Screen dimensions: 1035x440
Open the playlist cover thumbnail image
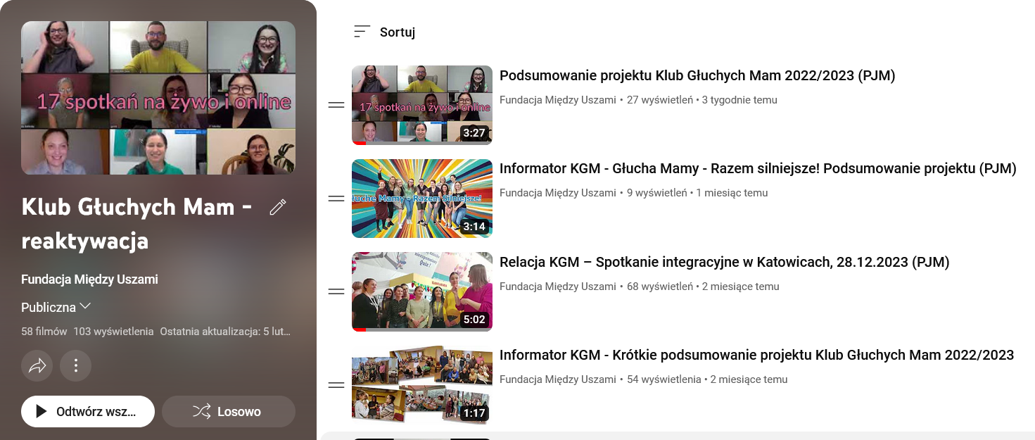[158, 98]
